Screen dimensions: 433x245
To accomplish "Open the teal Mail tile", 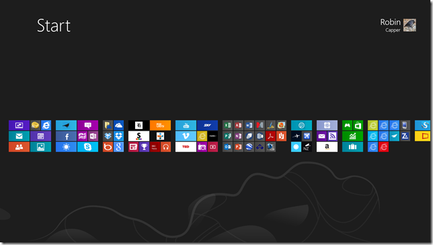I will (x=19, y=136).
